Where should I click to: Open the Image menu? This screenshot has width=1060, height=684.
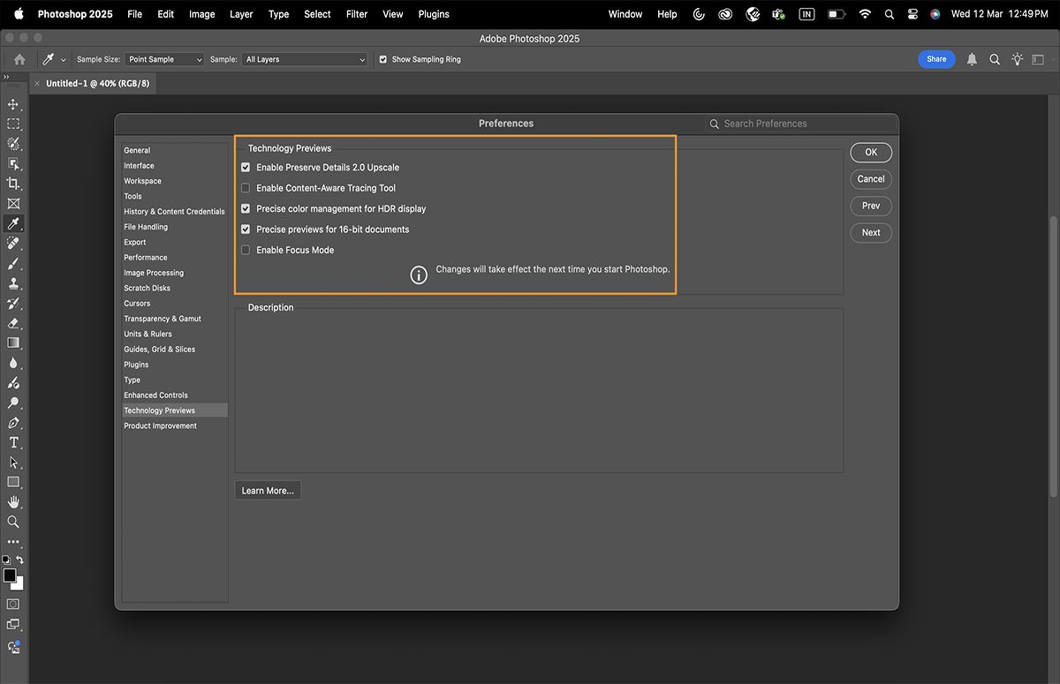point(202,14)
